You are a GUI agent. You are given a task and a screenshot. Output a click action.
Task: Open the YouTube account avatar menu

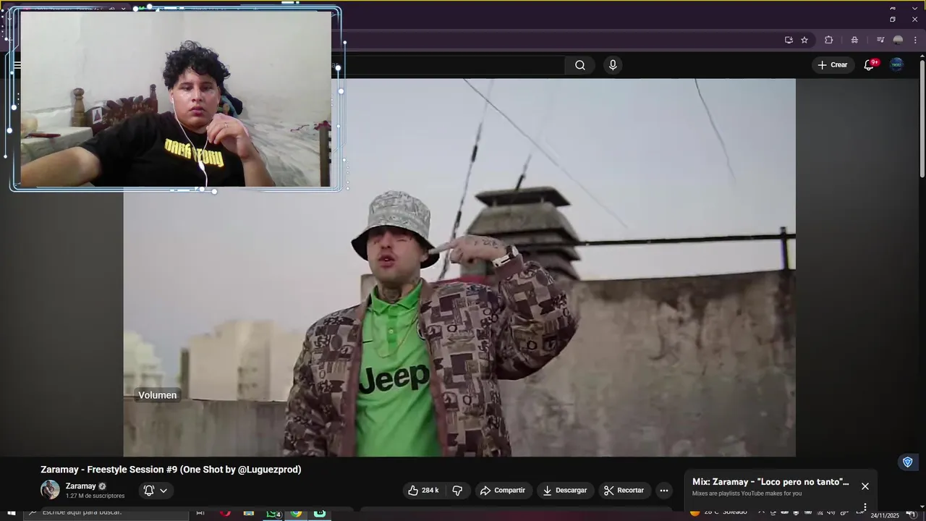click(896, 65)
